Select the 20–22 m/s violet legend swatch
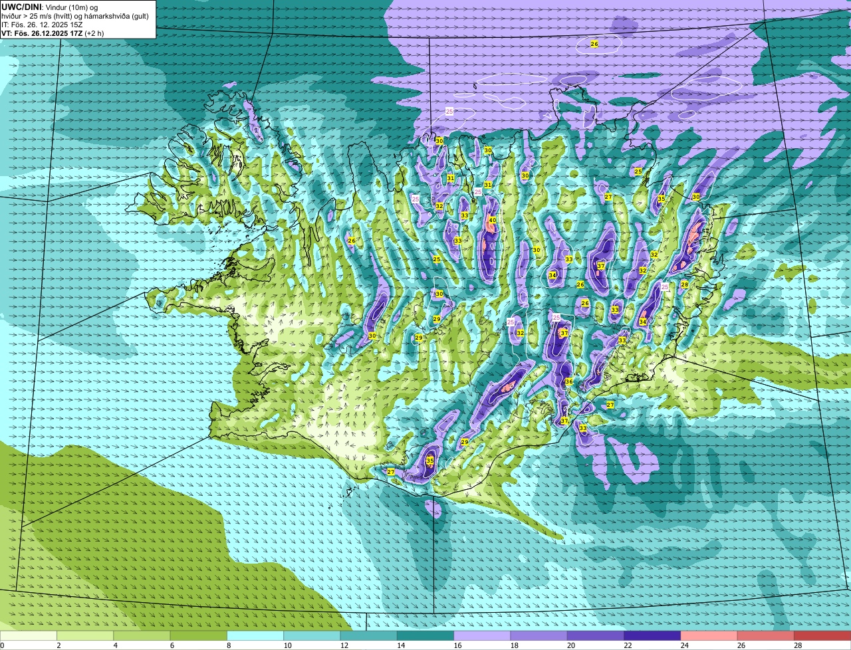This screenshot has width=851, height=650. pyautogui.click(x=596, y=635)
